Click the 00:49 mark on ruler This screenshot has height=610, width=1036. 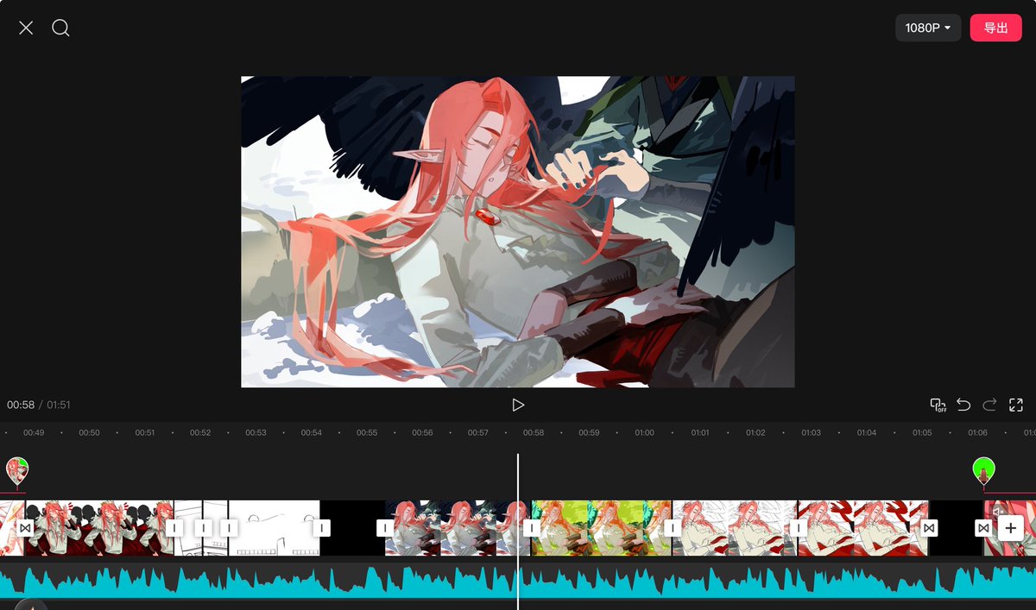click(34, 432)
